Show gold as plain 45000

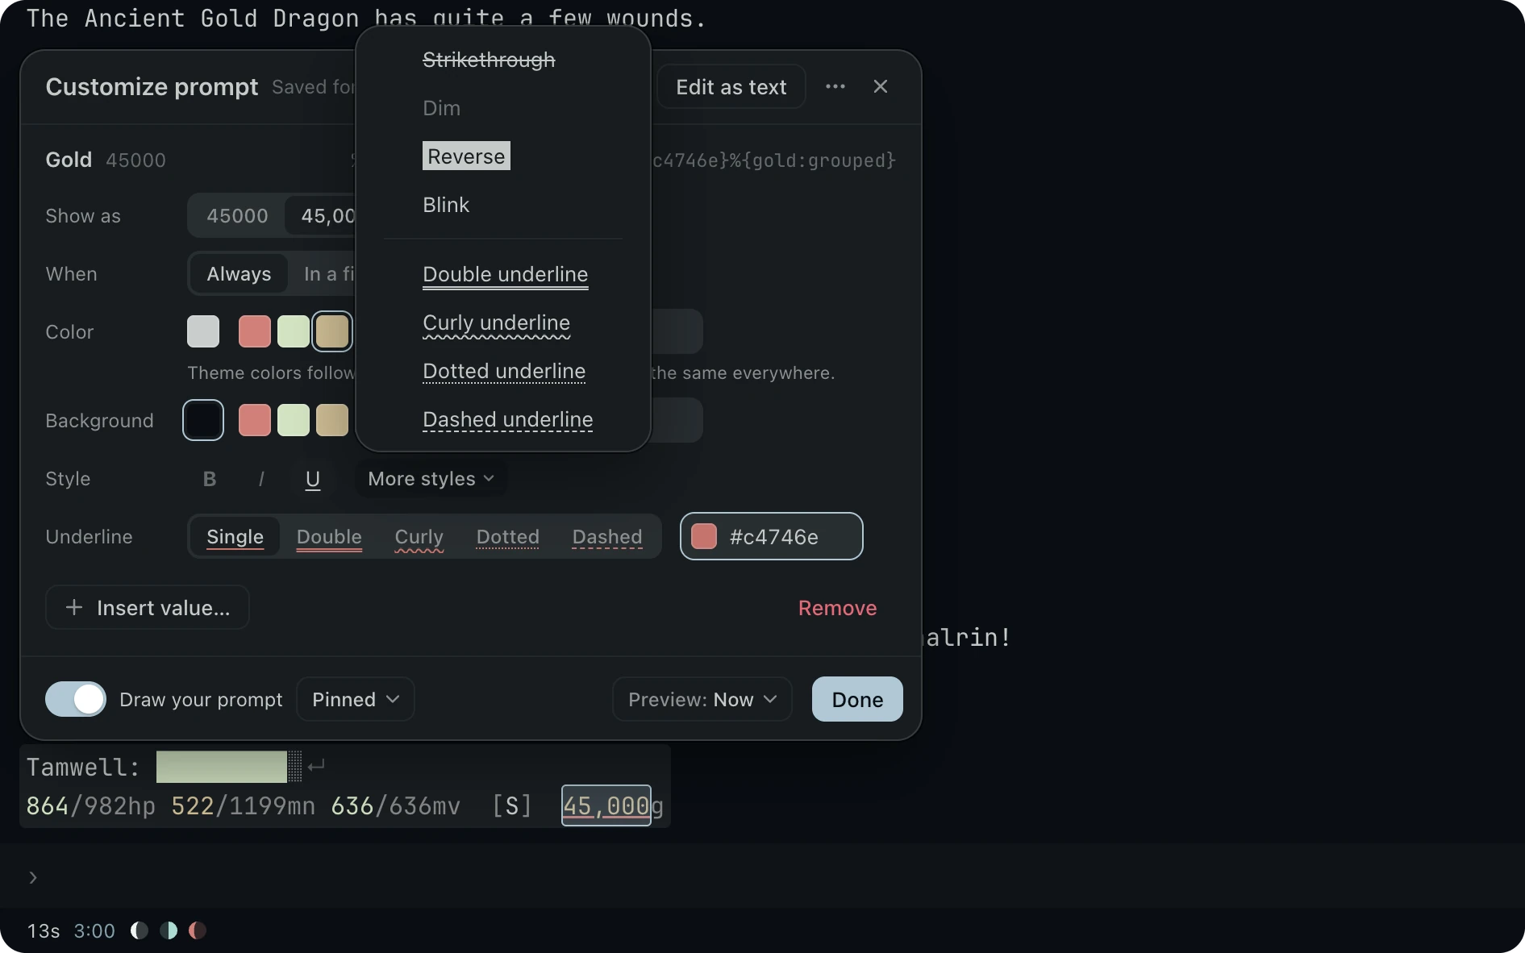tap(237, 216)
